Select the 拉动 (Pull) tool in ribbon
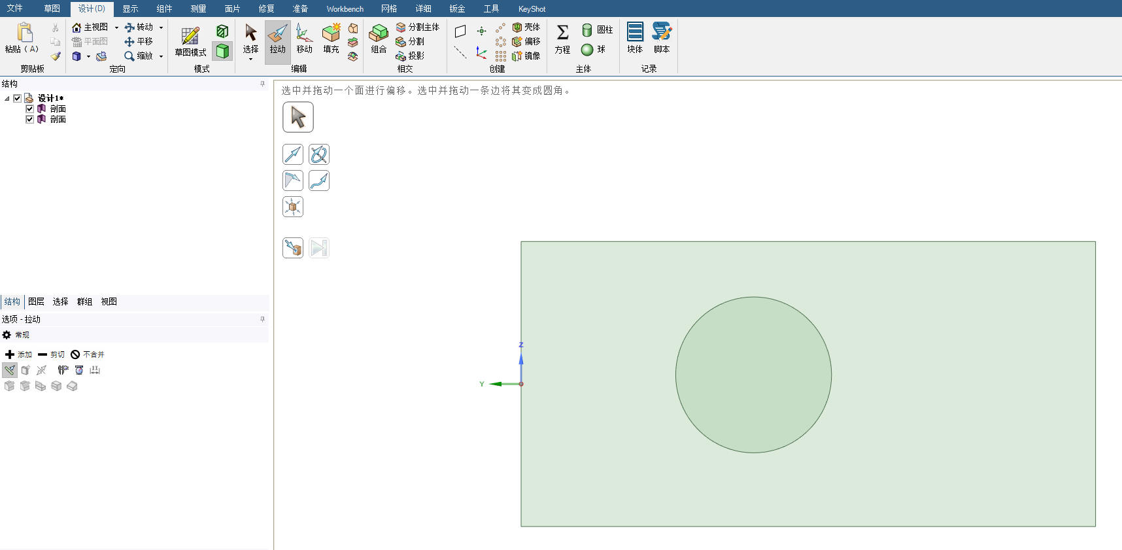The image size is (1122, 550). (277, 40)
